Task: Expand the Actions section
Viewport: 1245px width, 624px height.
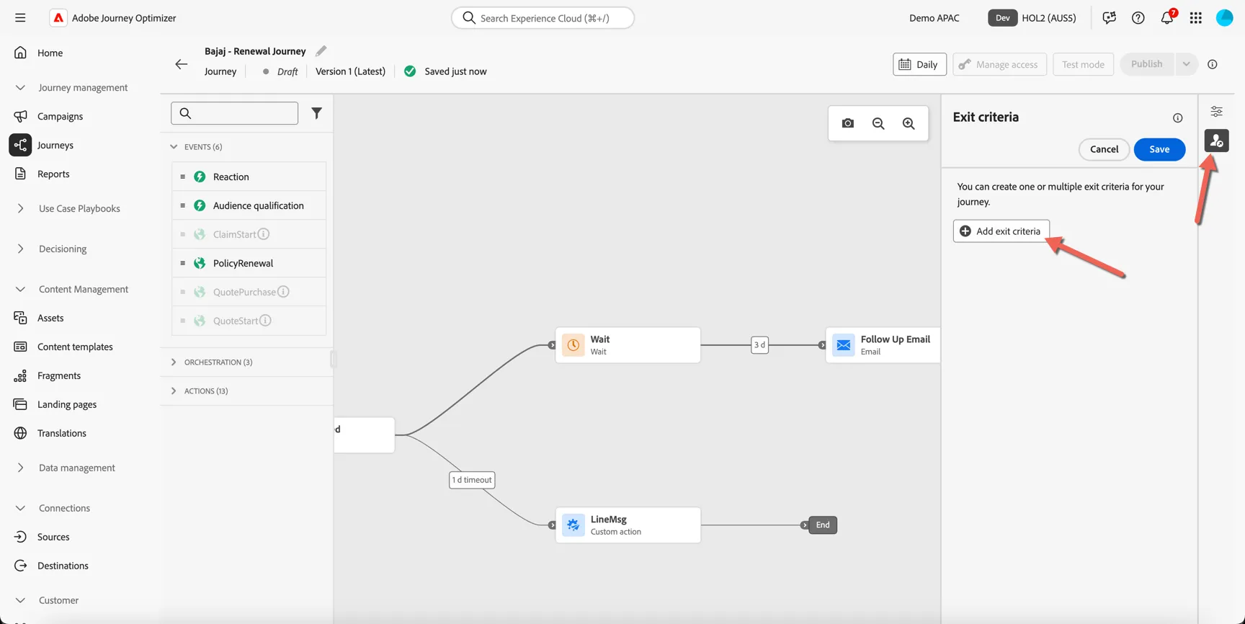Action: (x=174, y=391)
